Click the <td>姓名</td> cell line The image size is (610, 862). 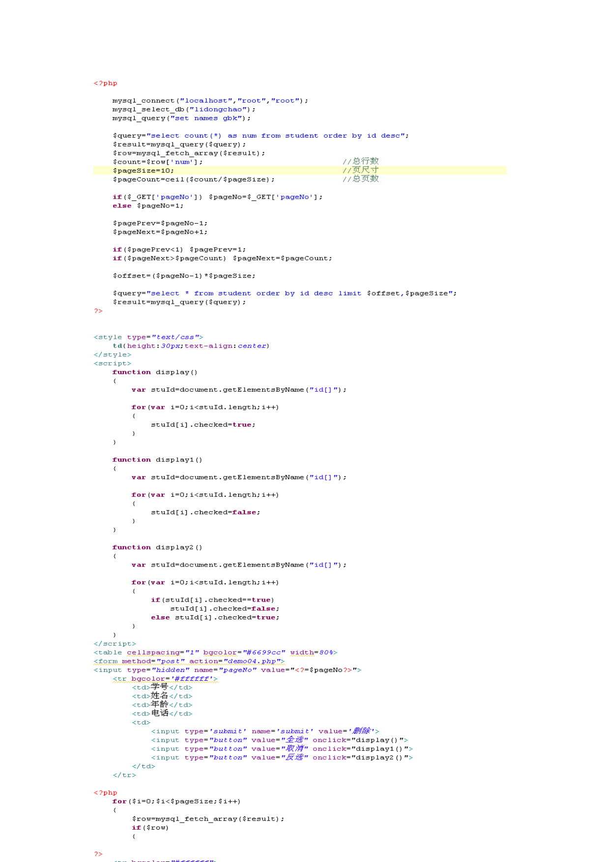[162, 696]
